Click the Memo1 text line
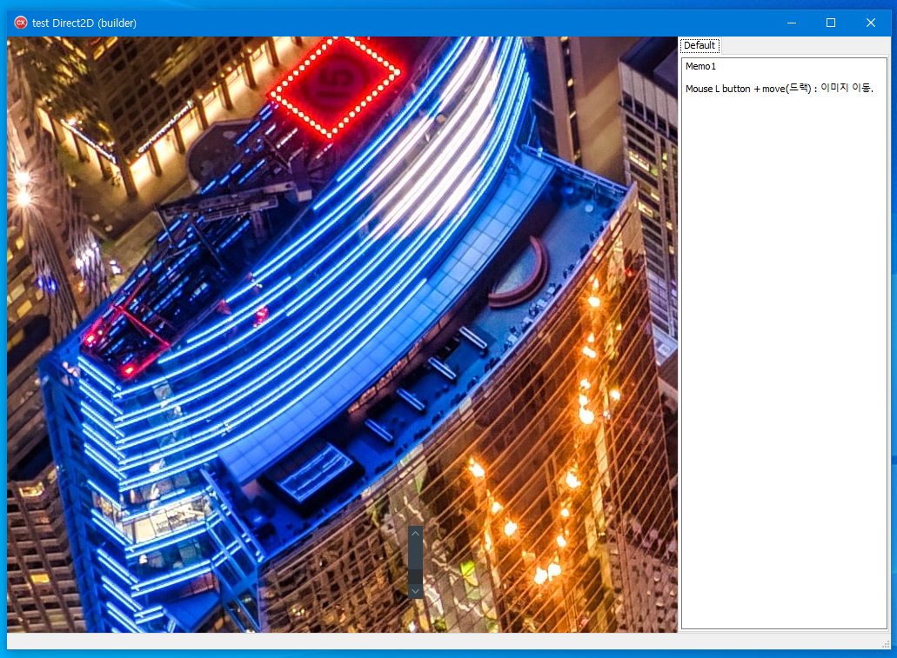This screenshot has height=658, width=897. (700, 66)
